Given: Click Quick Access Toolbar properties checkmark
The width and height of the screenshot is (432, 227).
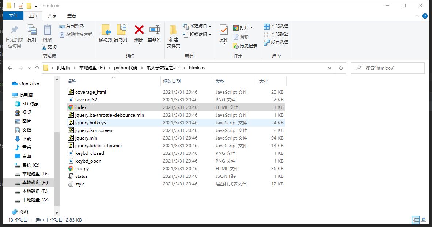Looking at the screenshot, I should pos(21,5).
